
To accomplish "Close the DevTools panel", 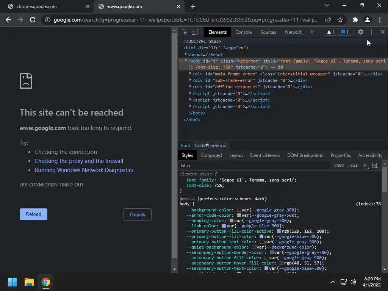I will [x=383, y=32].
